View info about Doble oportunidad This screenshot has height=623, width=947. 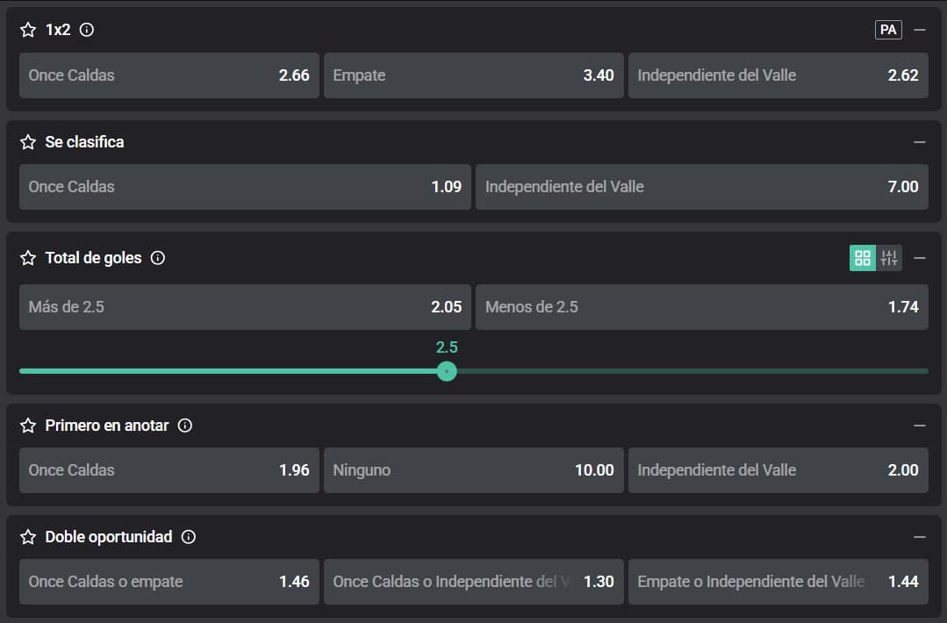point(189,537)
